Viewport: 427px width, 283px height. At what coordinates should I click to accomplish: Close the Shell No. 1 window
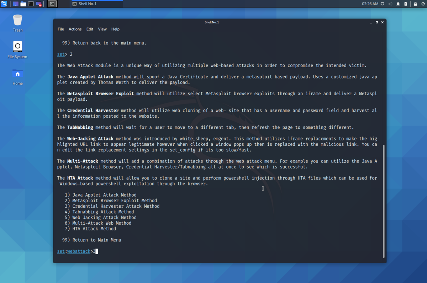click(x=383, y=22)
